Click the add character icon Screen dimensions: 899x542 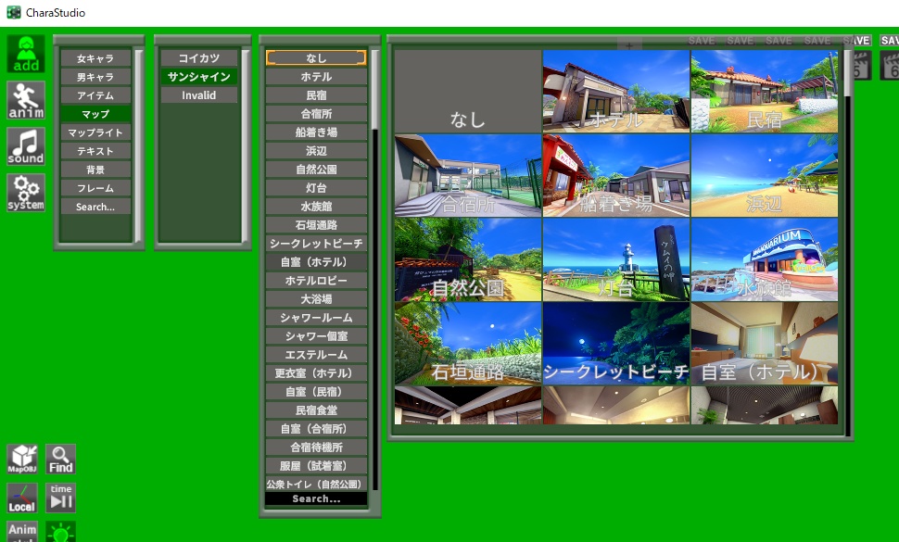(x=25, y=53)
